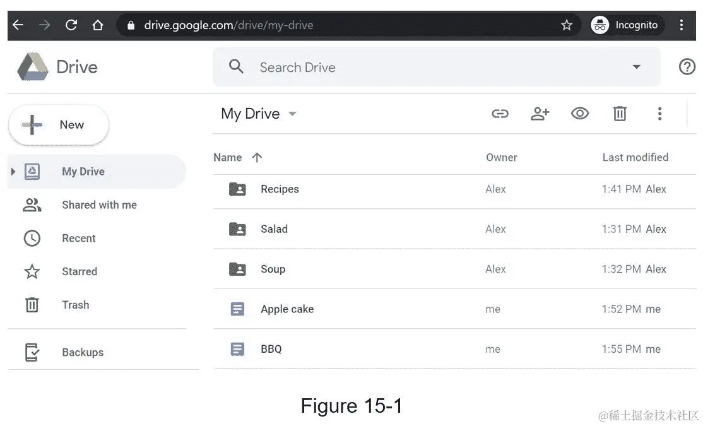
Task: Click the New button
Action: tap(58, 124)
